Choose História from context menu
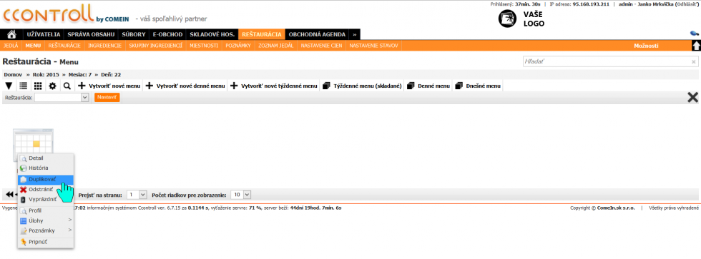The image size is (701, 259). 46,168
